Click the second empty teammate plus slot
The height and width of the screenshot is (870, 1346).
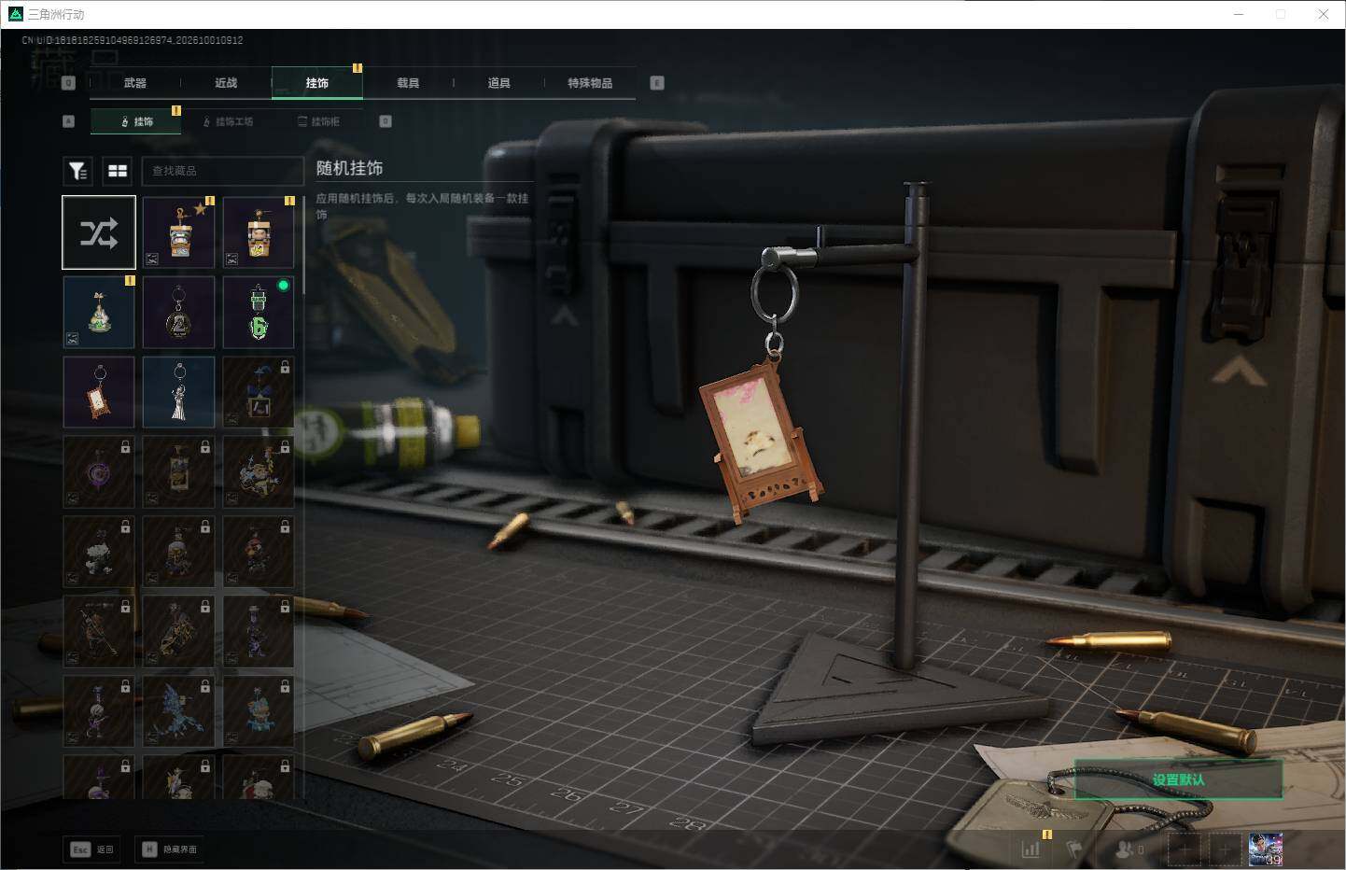pos(1225,849)
